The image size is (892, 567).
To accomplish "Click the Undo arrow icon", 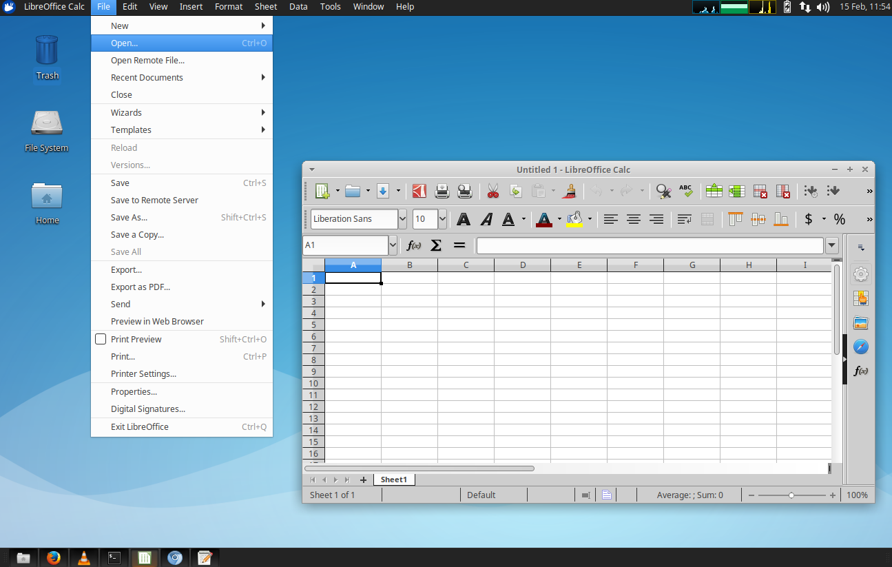I will tap(597, 191).
